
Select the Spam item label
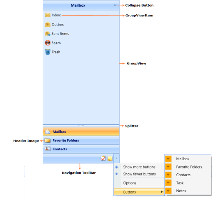pyautogui.click(x=56, y=43)
